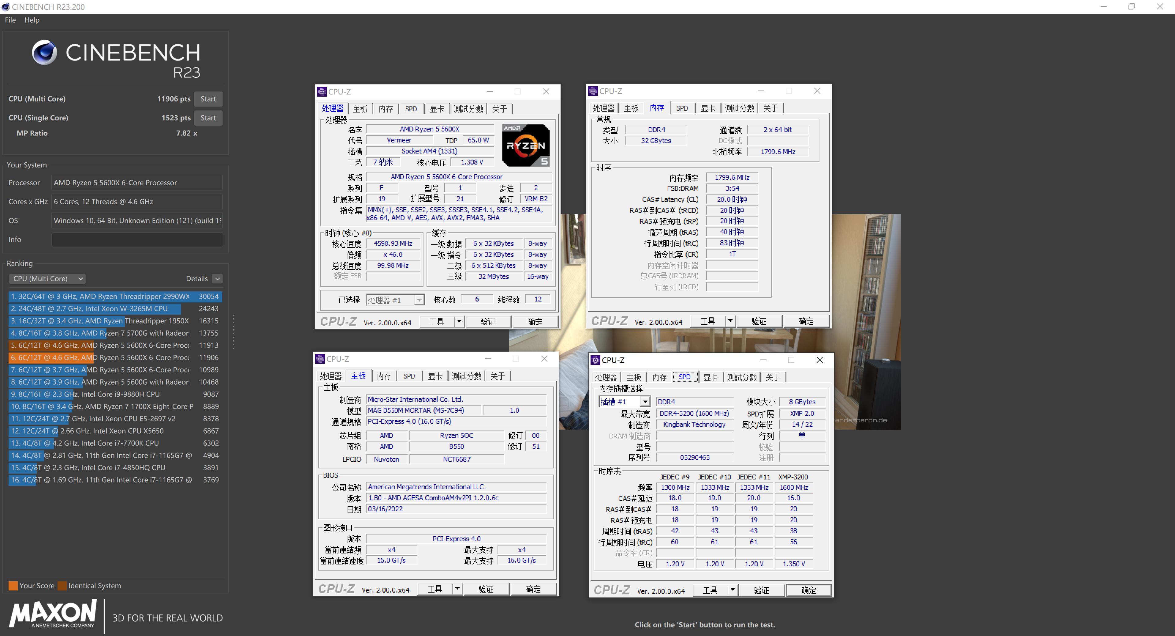Click the CPU-Z icon of the mainboard window

(320, 359)
